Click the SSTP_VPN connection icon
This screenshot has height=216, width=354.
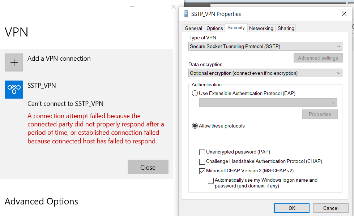(14, 90)
